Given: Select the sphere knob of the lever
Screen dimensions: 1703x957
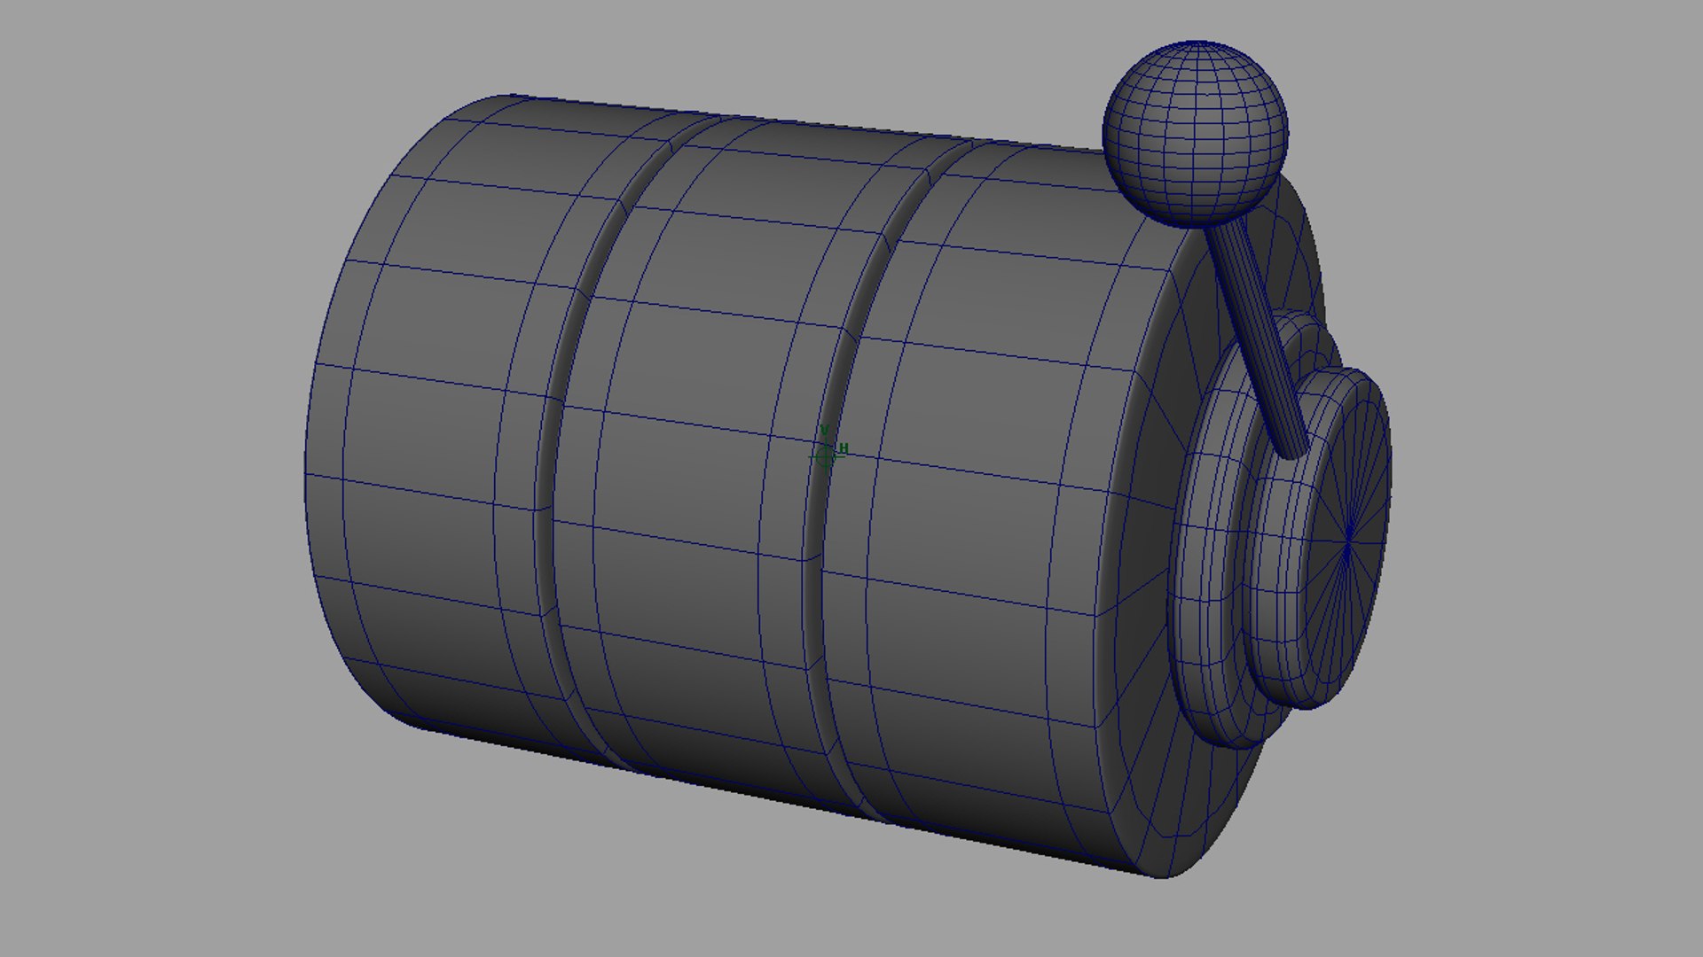Looking at the screenshot, I should 1195,134.
